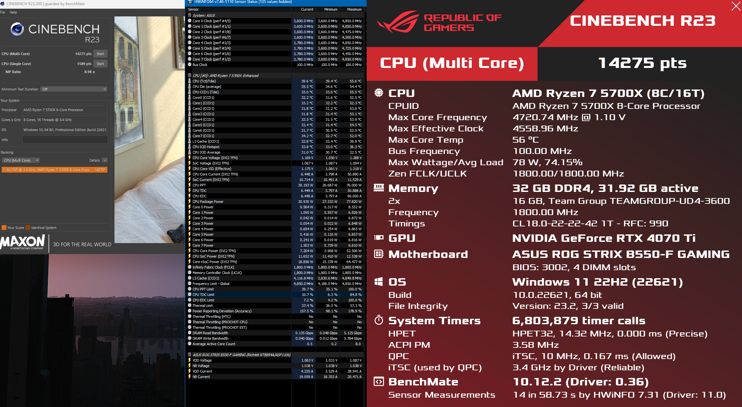Click the Cinebench render preview image
This screenshot has width=742, height=407.
coord(150,129)
